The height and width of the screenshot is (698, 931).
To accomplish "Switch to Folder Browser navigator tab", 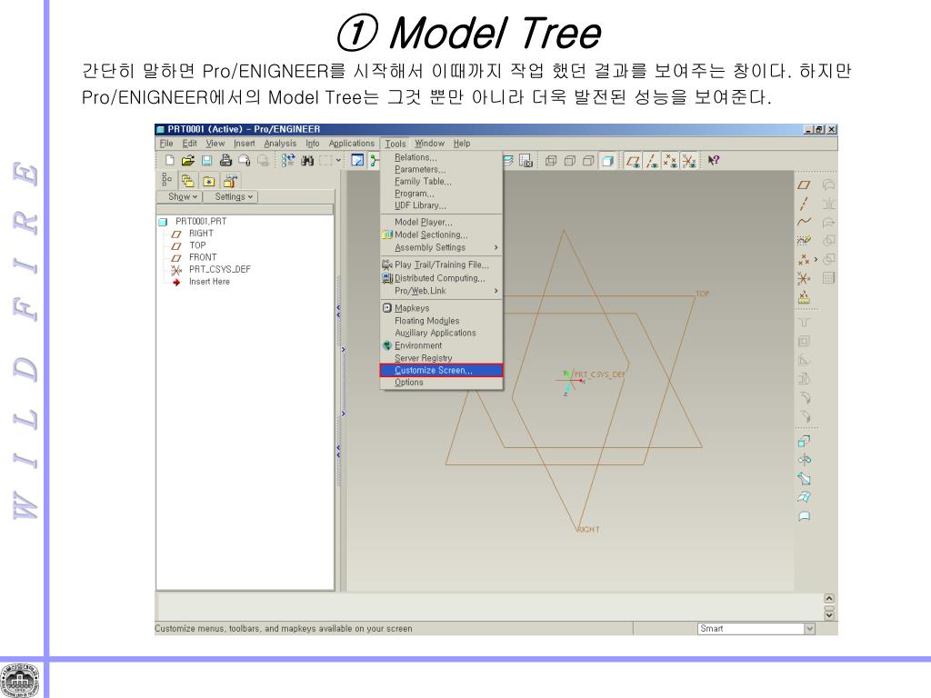I will [187, 181].
